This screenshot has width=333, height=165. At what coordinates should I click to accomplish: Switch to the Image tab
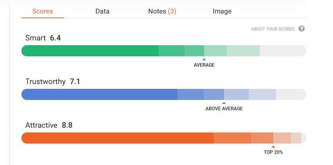[x=222, y=11]
